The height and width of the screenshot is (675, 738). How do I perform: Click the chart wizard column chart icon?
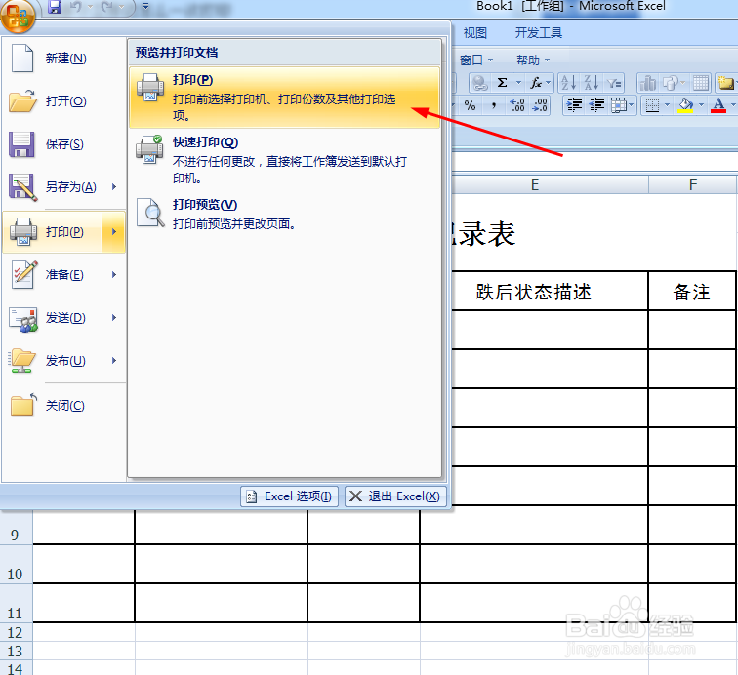(648, 83)
